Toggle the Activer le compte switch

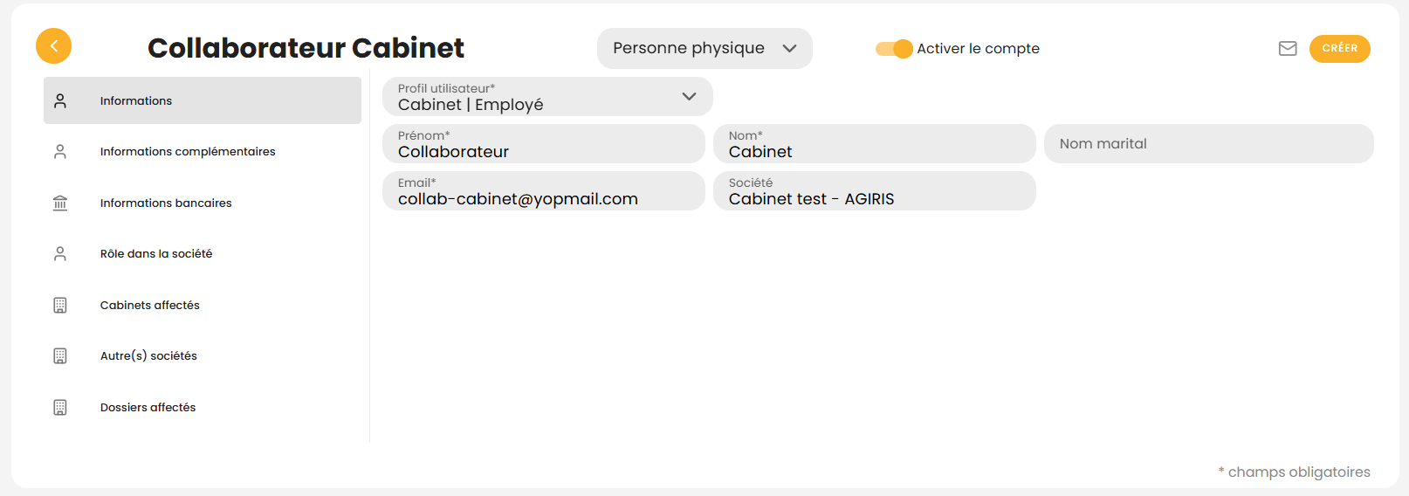click(x=894, y=49)
